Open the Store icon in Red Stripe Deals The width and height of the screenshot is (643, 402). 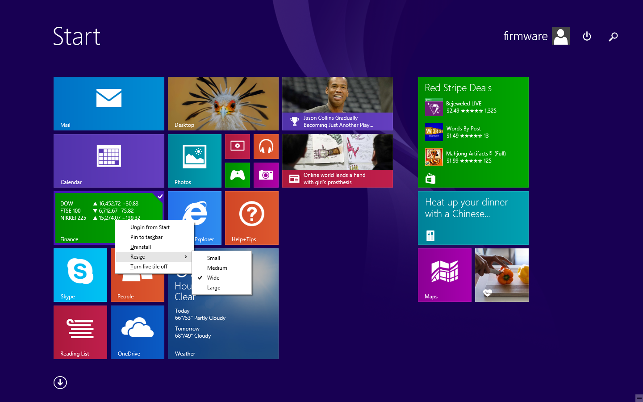pos(430,179)
